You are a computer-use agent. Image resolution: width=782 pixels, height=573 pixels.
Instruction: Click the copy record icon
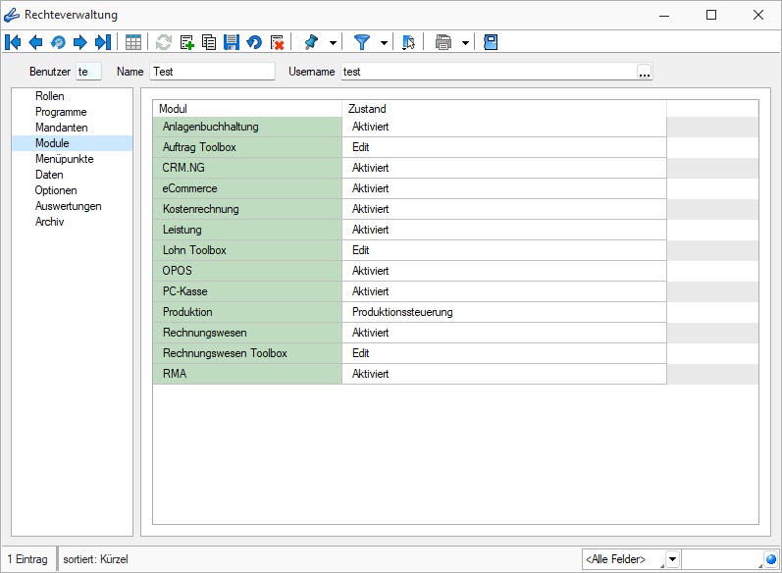coord(209,42)
